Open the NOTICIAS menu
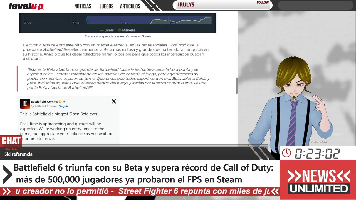 pyautogui.click(x=83, y=6)
